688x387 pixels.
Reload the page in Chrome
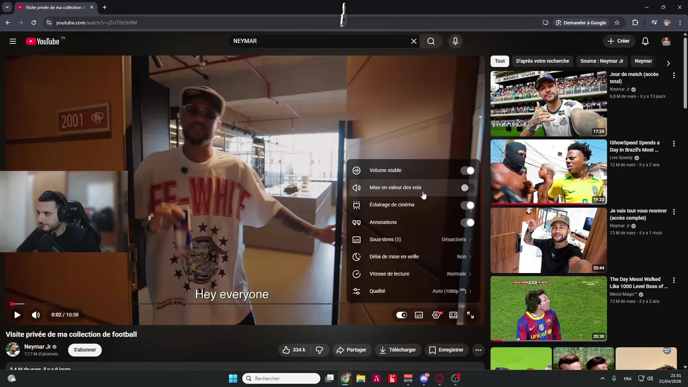[33, 23]
